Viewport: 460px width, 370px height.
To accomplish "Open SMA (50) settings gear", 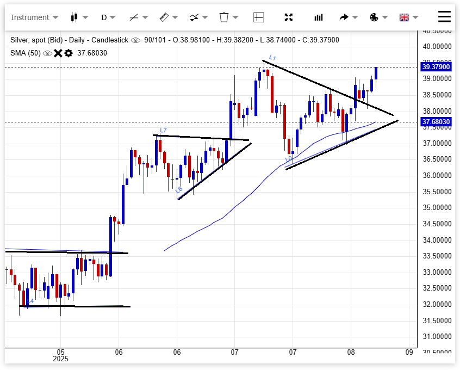I will tap(69, 53).
